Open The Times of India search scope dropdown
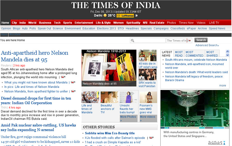This screenshot has height=146, width=232. click(179, 41)
